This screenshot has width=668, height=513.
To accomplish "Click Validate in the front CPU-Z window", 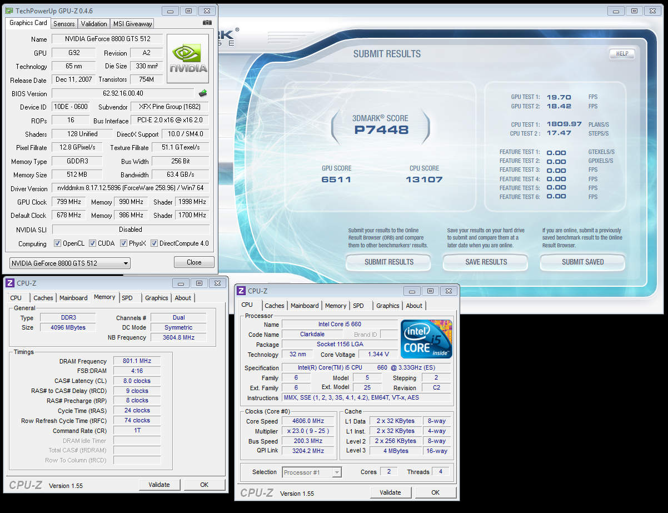I will 390,492.
